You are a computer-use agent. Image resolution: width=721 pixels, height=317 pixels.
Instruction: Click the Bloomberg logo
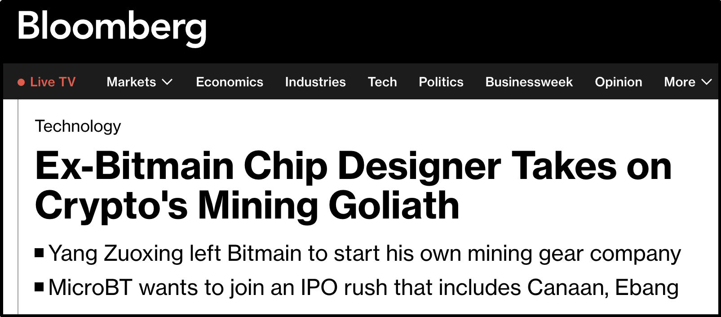(x=112, y=28)
